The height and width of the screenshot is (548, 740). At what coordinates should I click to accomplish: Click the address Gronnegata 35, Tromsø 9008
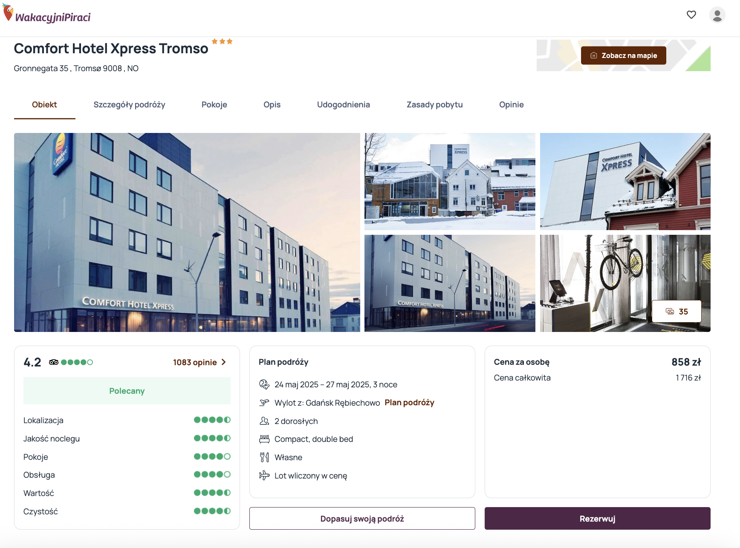(x=76, y=68)
